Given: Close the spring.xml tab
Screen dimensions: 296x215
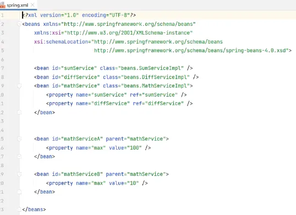Looking at the screenshot, I should point(32,5).
